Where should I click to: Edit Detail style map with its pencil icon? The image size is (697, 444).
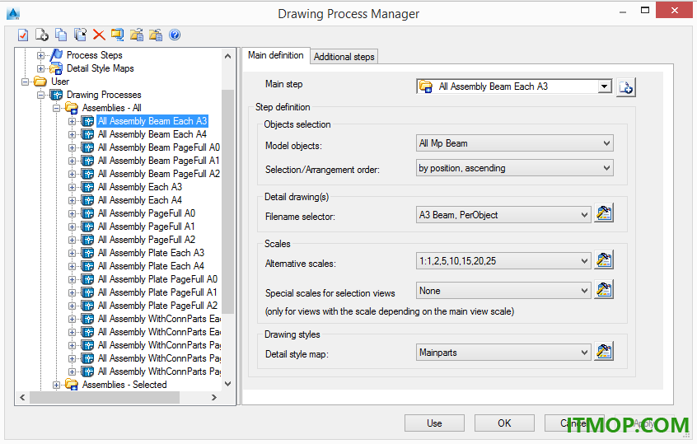point(604,351)
